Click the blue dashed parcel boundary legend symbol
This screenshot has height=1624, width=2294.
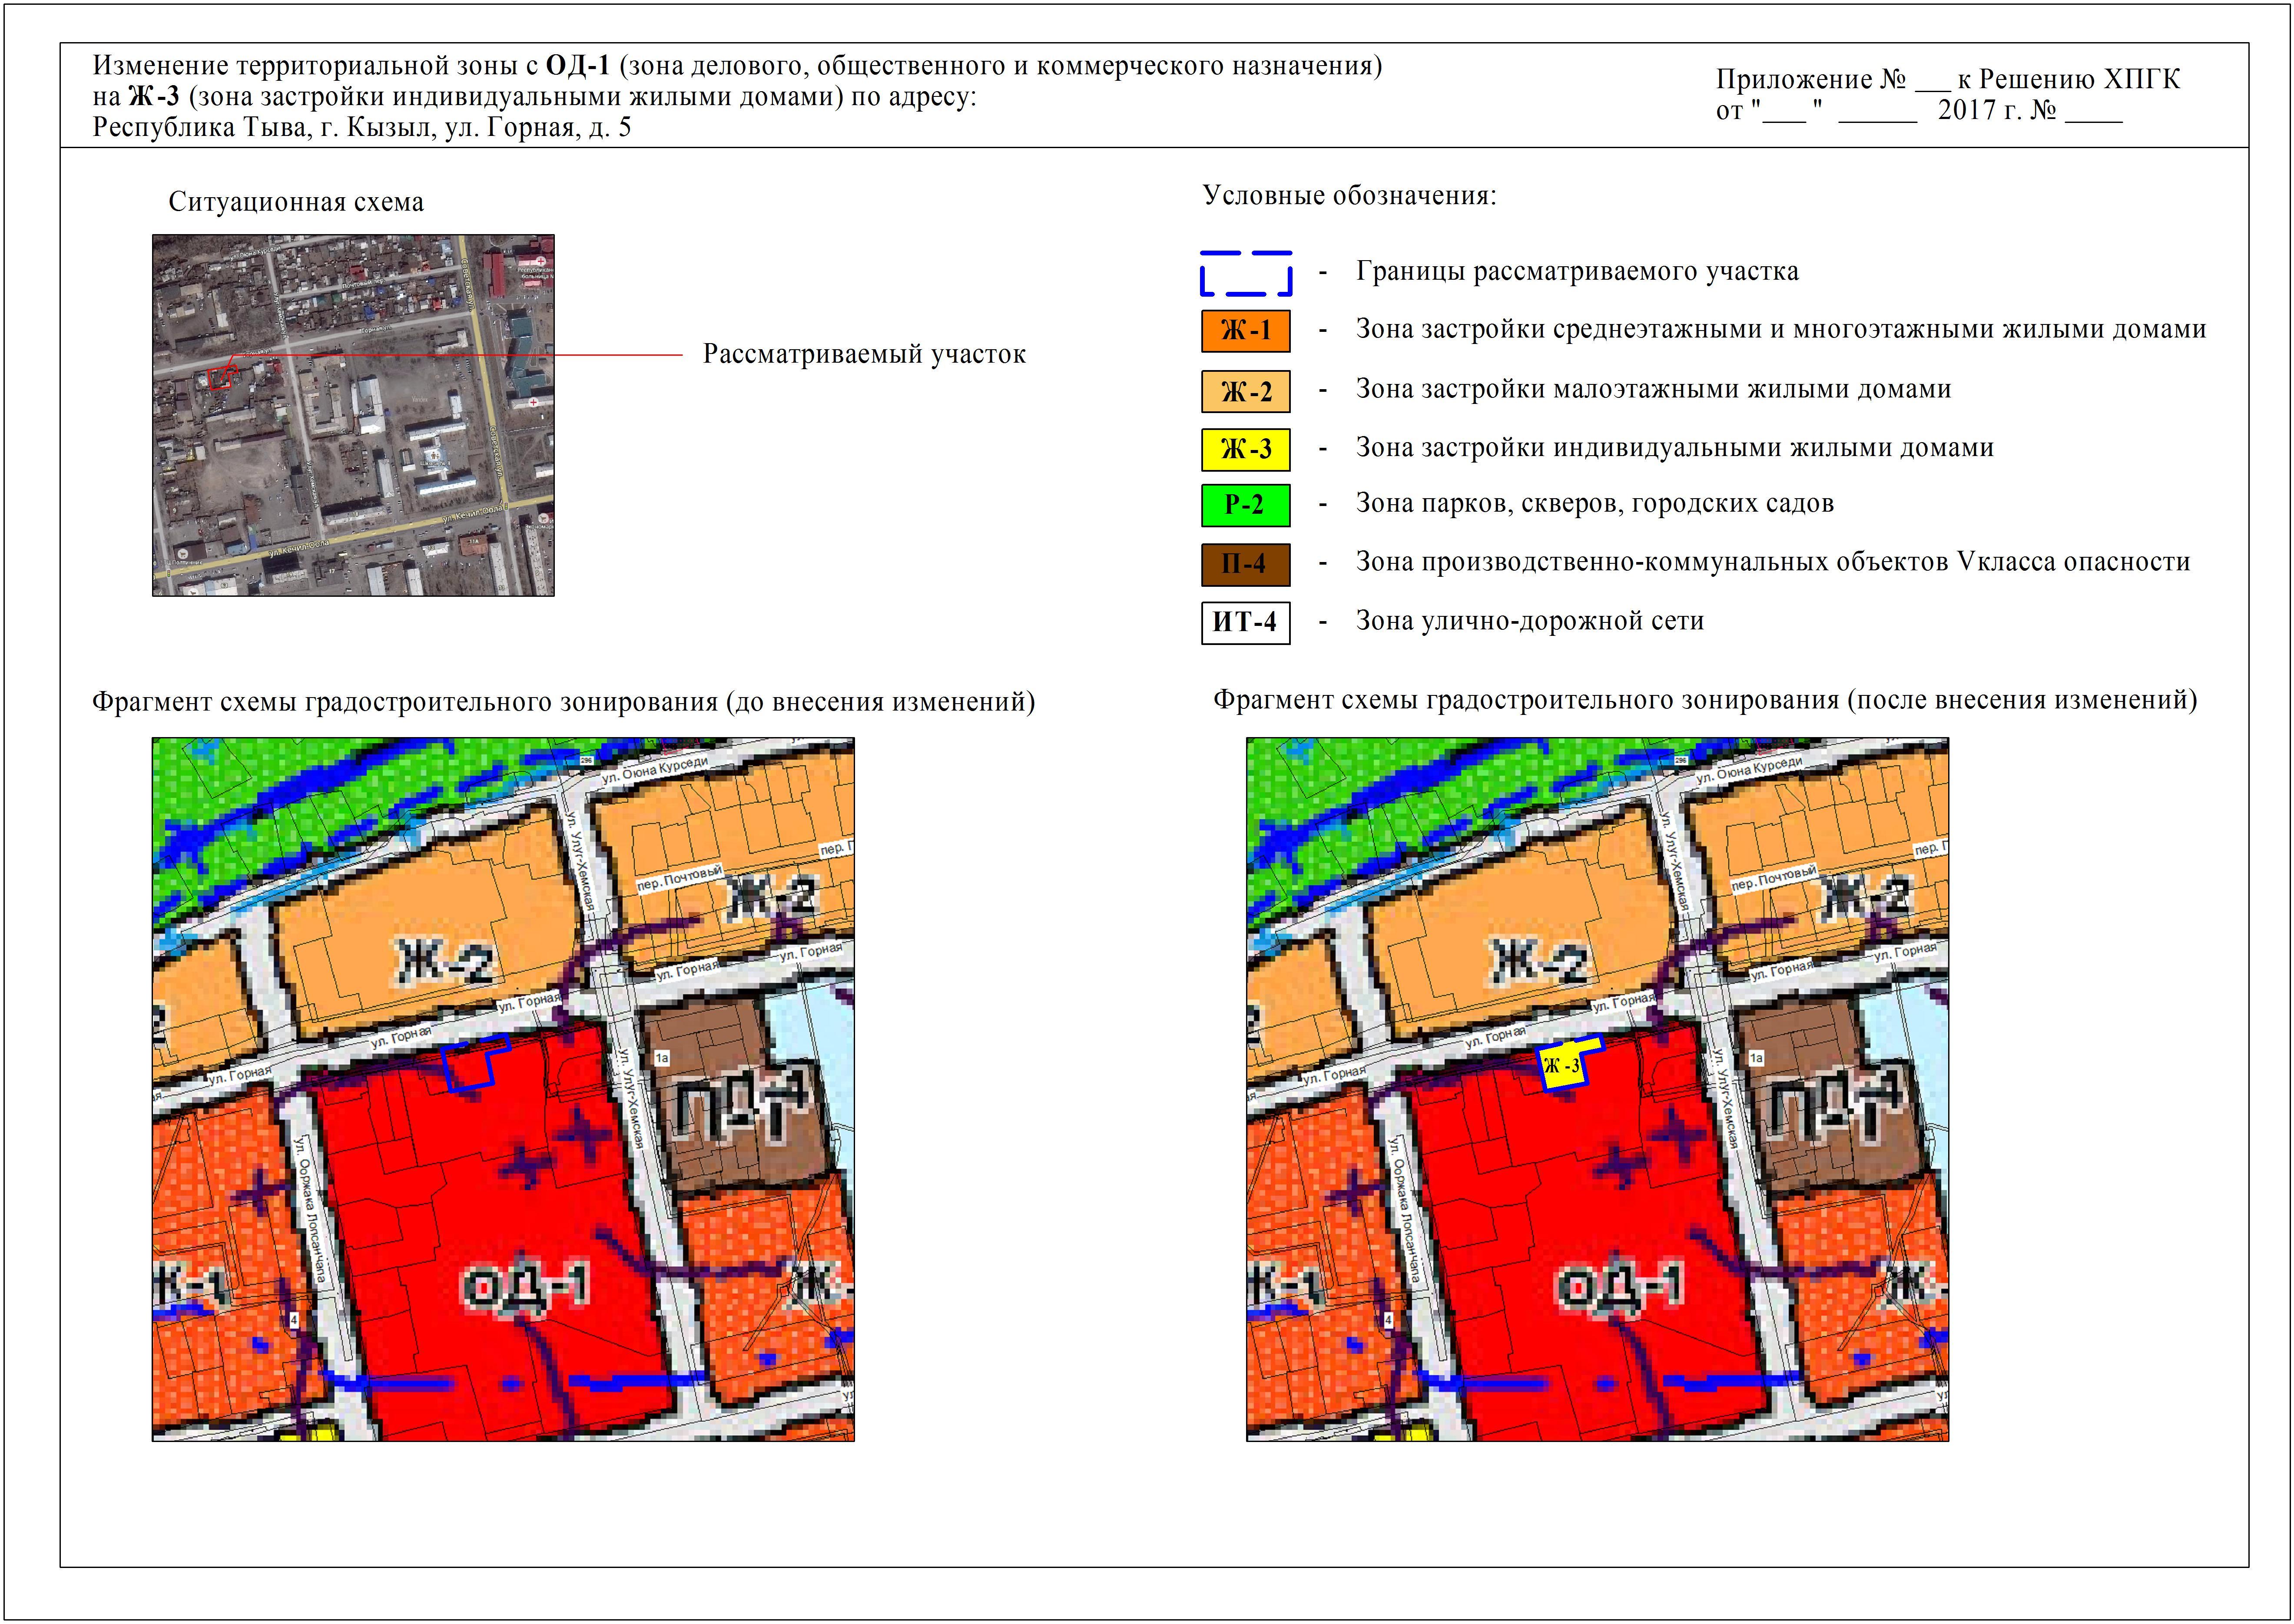pyautogui.click(x=1245, y=273)
